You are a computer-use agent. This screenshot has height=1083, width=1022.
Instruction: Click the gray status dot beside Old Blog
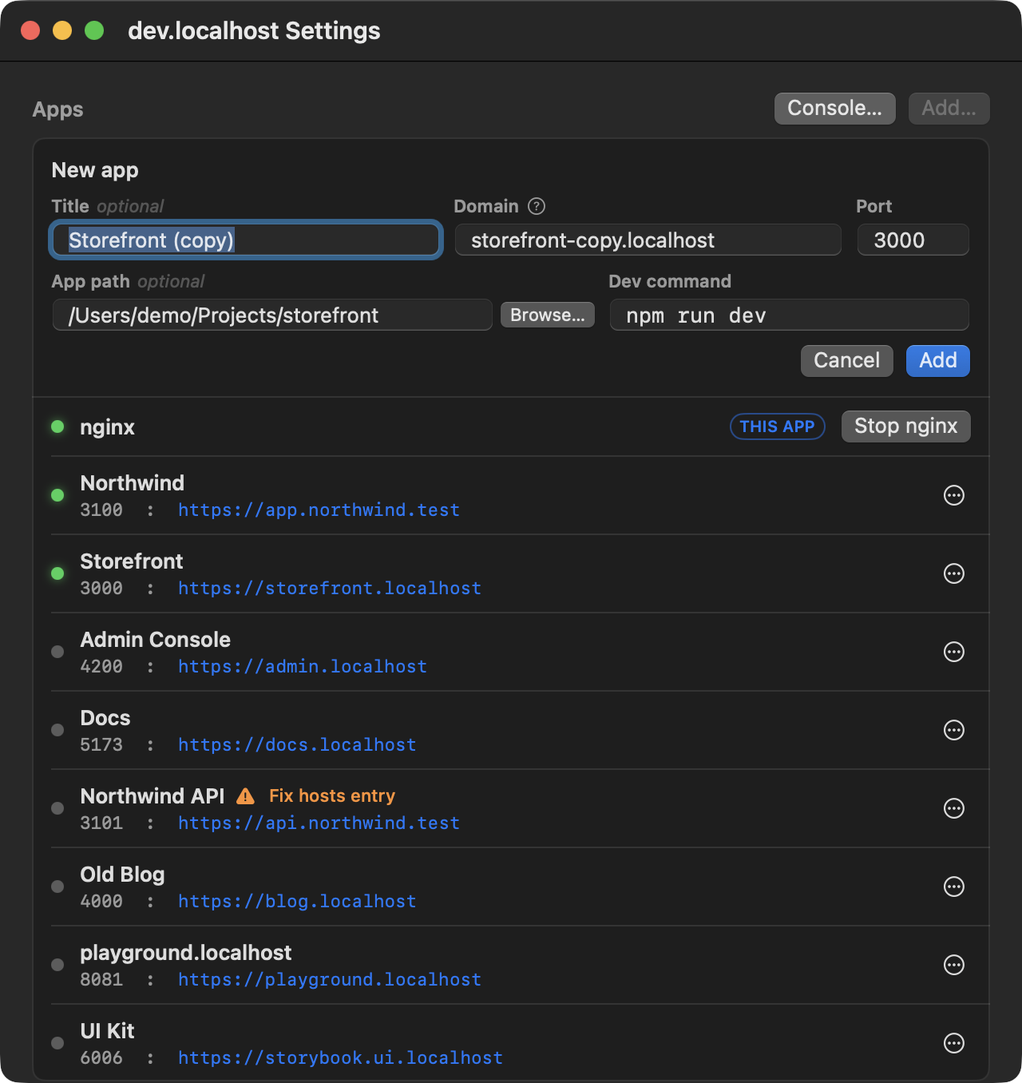click(57, 887)
